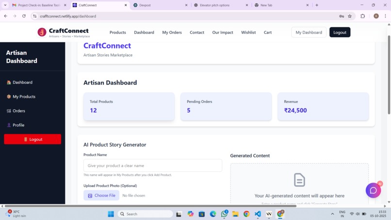Screen dimensions: 391x220
Task: Go to My Orders in navigation
Action: (172, 33)
